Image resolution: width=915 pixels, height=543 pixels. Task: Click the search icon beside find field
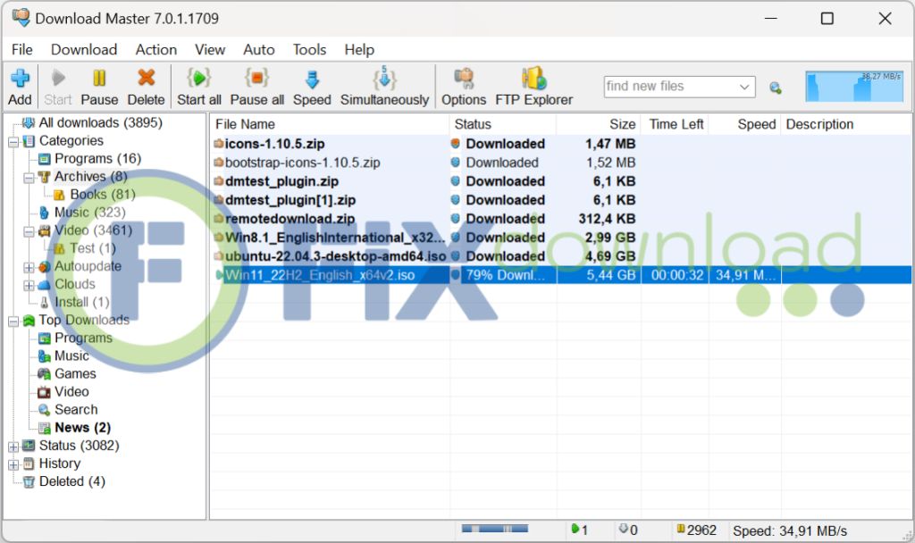click(775, 88)
